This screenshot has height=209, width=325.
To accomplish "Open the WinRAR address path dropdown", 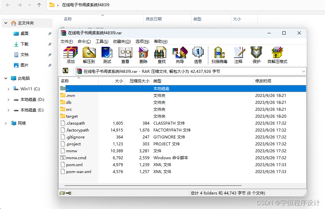I will (304, 71).
